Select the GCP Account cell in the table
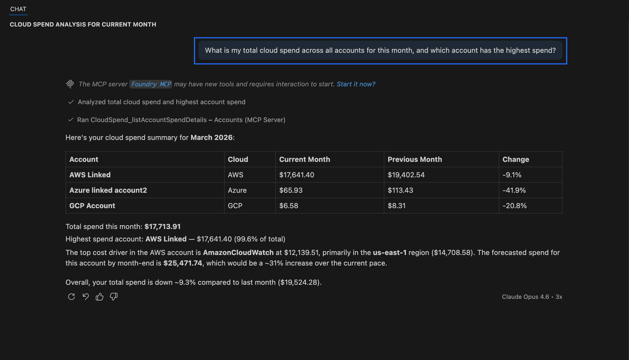 tap(92, 205)
